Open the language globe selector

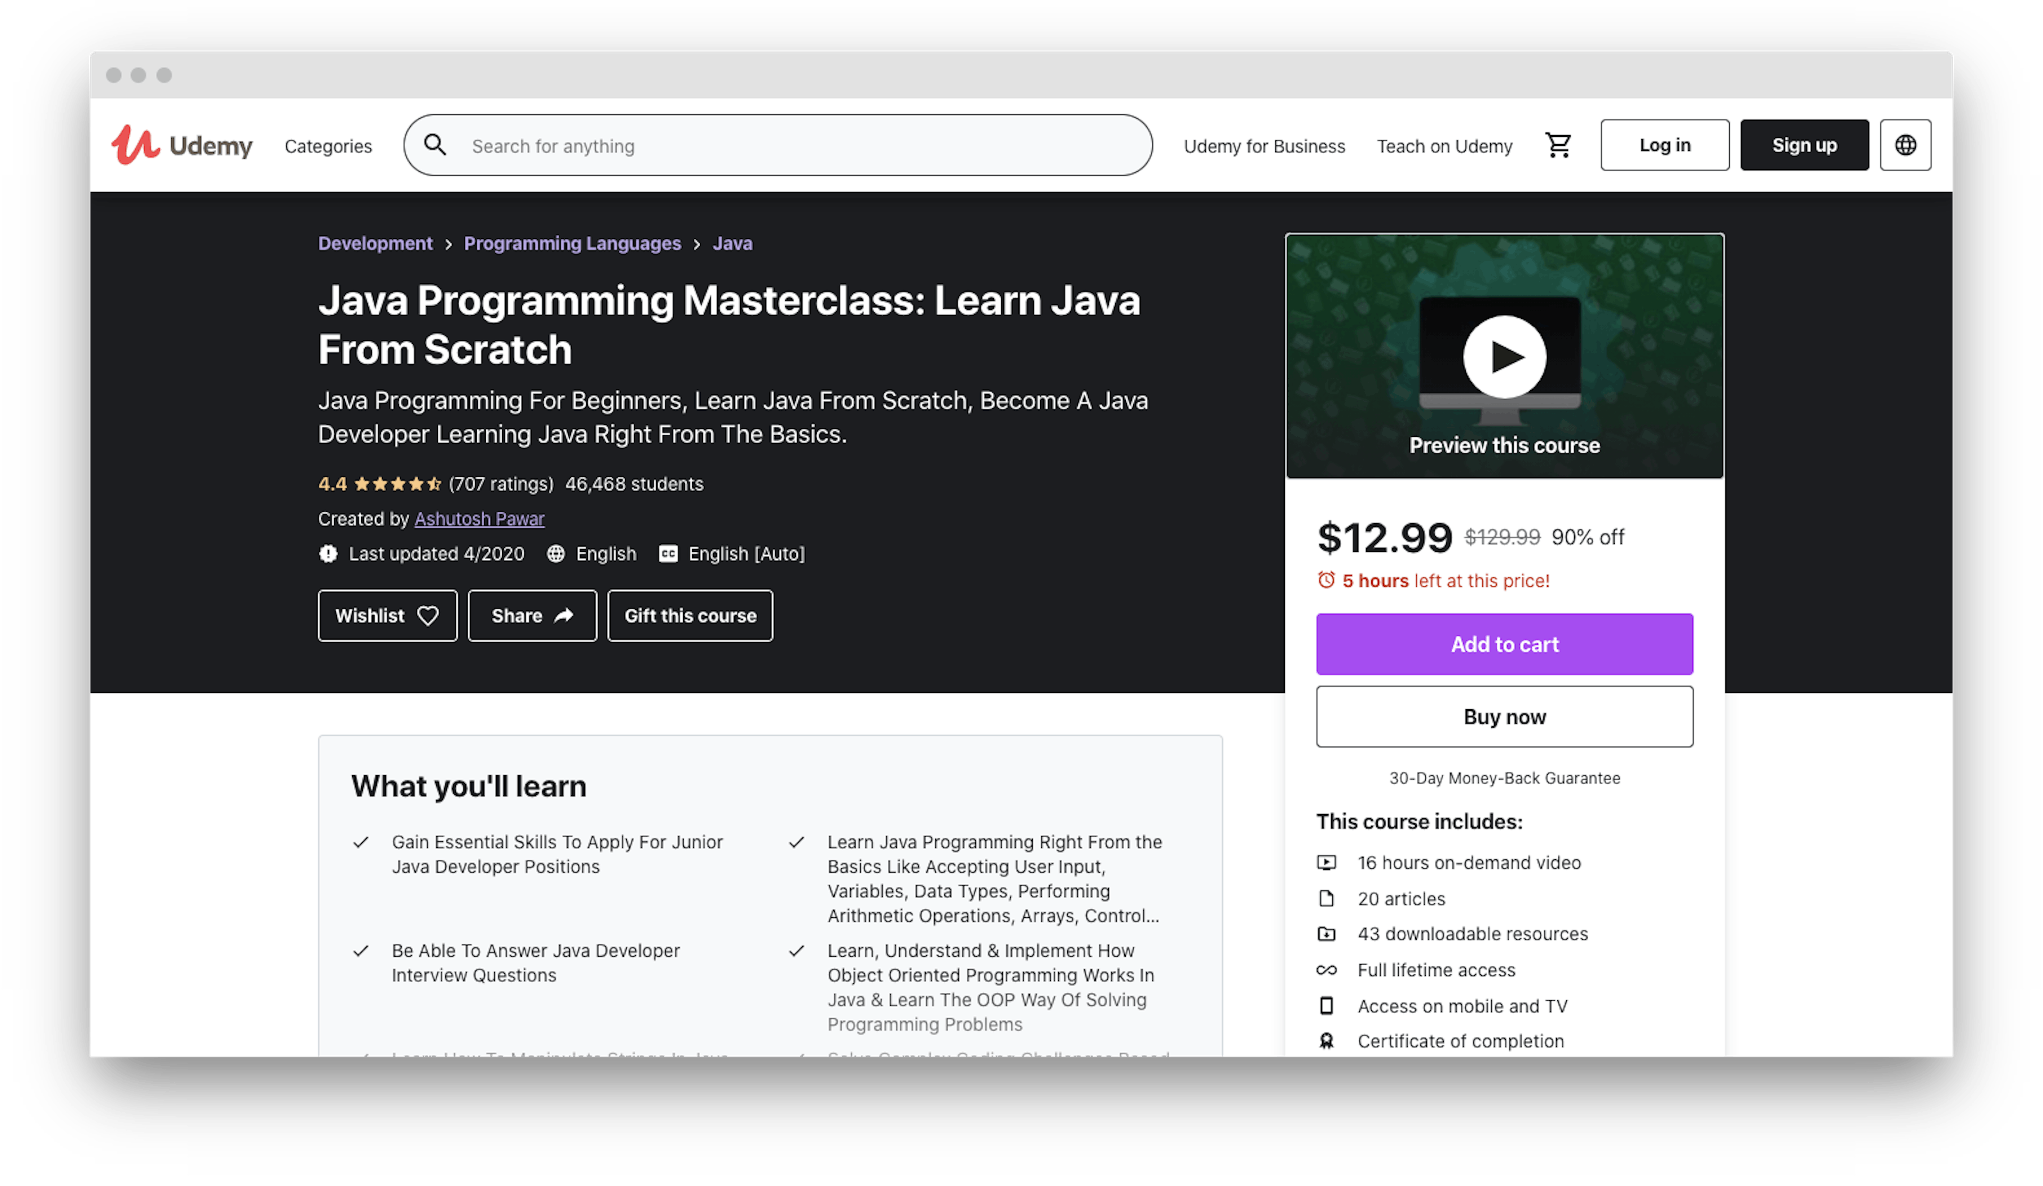coord(1905,145)
